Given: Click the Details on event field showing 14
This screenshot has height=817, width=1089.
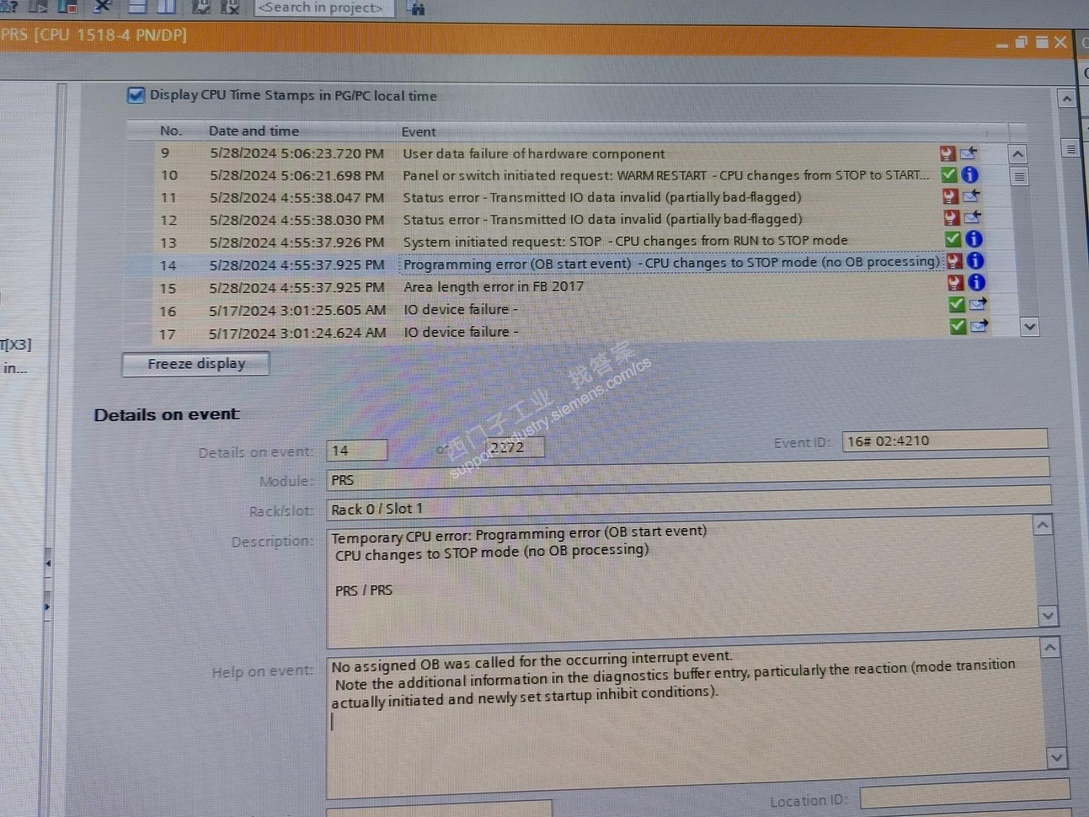Looking at the screenshot, I should pyautogui.click(x=357, y=451).
